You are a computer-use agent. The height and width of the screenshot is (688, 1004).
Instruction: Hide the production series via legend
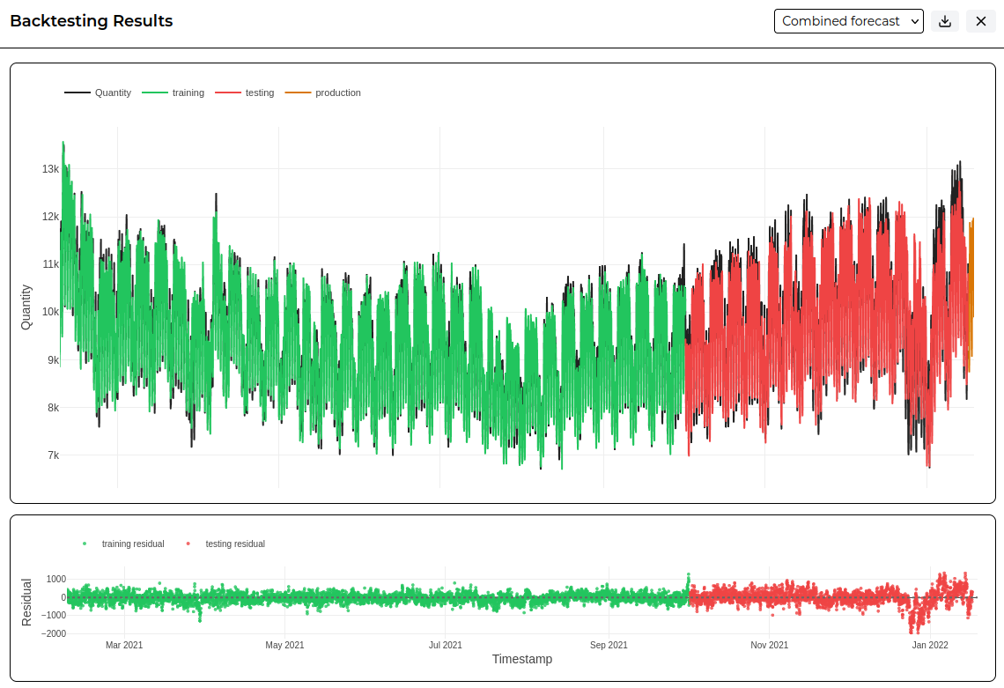[323, 92]
